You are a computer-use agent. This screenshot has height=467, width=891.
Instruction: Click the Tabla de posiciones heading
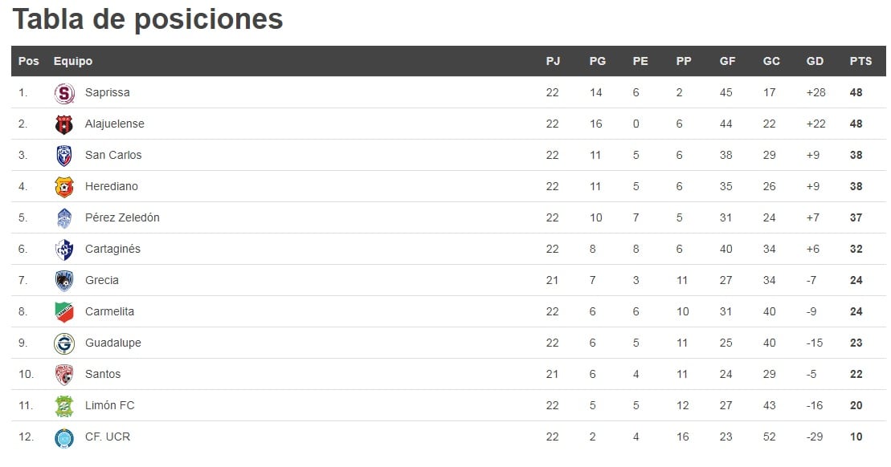point(148,19)
